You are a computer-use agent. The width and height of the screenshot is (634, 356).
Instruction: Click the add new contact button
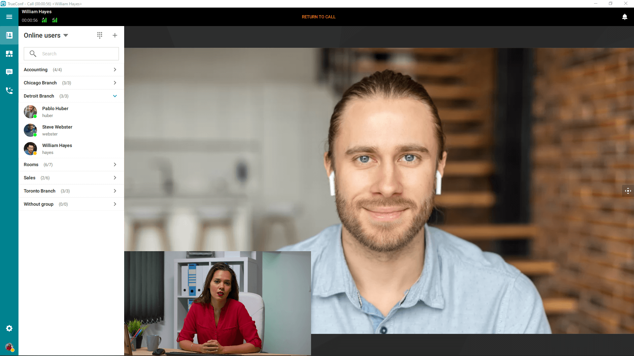(115, 35)
